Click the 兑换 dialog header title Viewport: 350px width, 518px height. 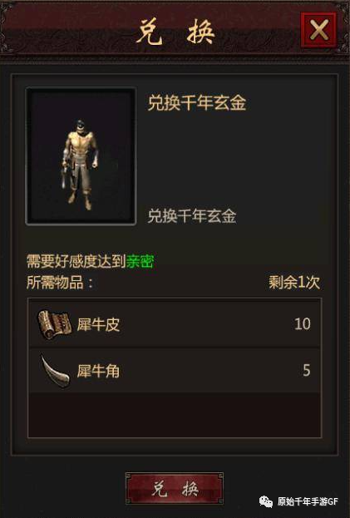[x=175, y=32]
